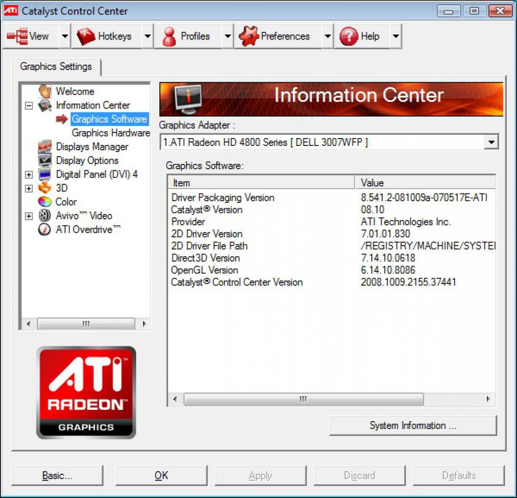Viewport: 517px width, 498px height.
Task: Expand the 3D tree node
Action: click(29, 188)
